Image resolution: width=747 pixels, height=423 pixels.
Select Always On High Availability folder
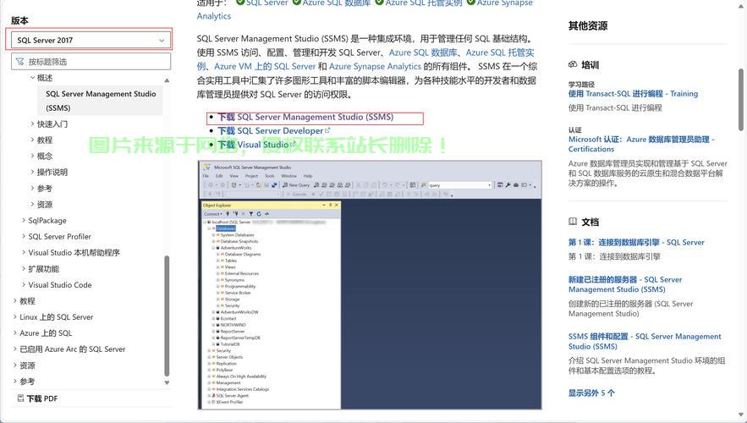(x=241, y=376)
